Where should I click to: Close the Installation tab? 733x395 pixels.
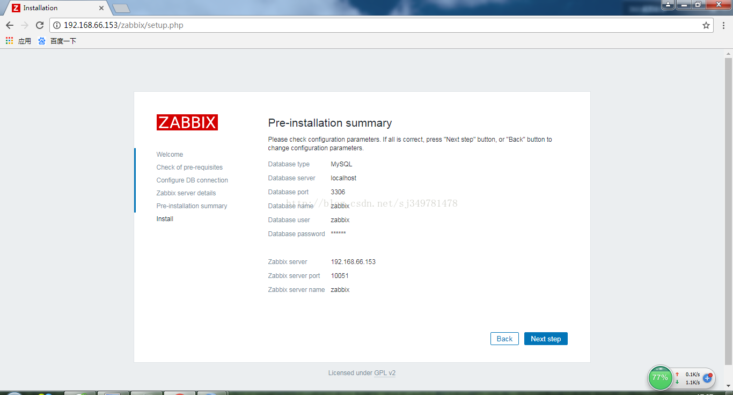pos(101,8)
